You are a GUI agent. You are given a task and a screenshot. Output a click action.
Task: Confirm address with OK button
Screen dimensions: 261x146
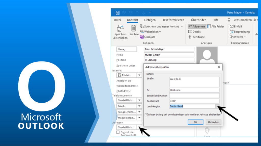[195, 122]
